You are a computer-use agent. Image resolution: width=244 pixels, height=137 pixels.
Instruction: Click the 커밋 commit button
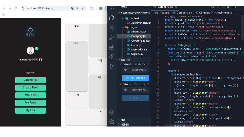tap(133, 98)
